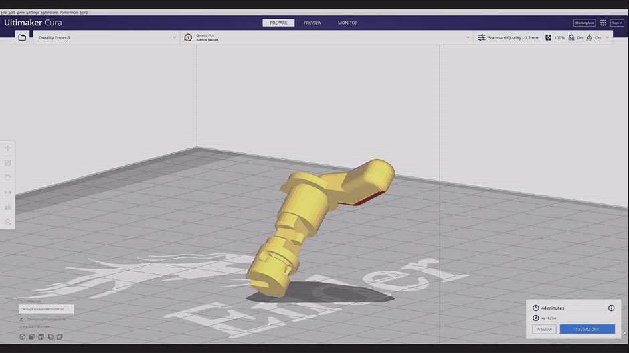This screenshot has width=629, height=353.
Task: Open the Per Model Settings tool
Action: click(x=8, y=207)
